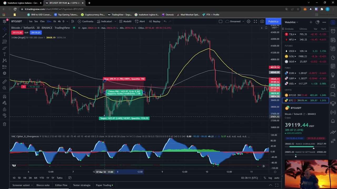The height and width of the screenshot is (189, 337).
Task: Toggle lock all drawing tools
Action: click(4, 109)
